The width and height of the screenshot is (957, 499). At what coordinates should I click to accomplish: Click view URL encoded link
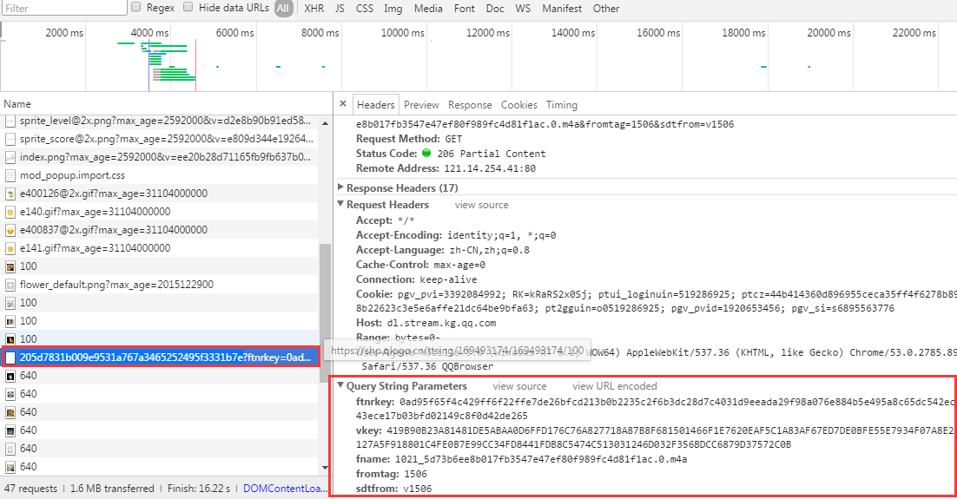point(615,386)
